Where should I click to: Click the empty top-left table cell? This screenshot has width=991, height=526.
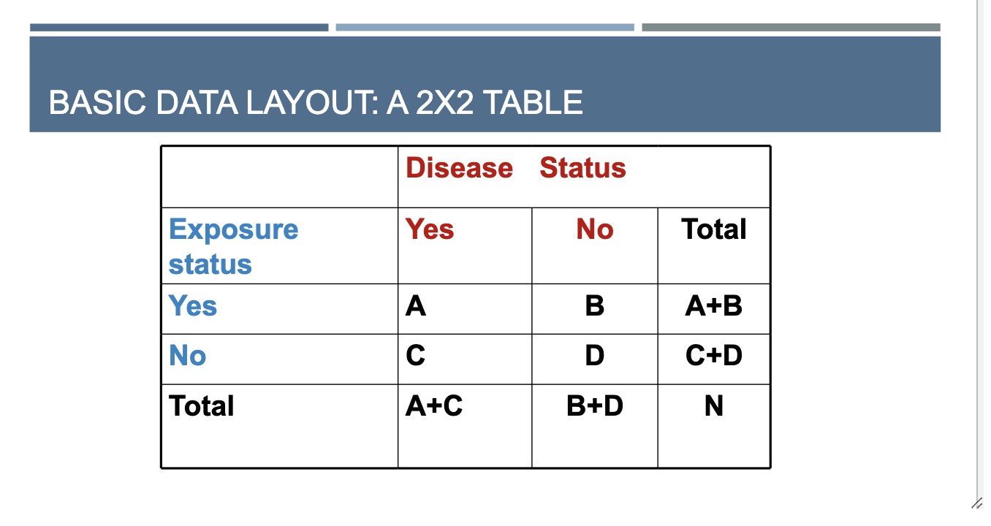tap(279, 176)
